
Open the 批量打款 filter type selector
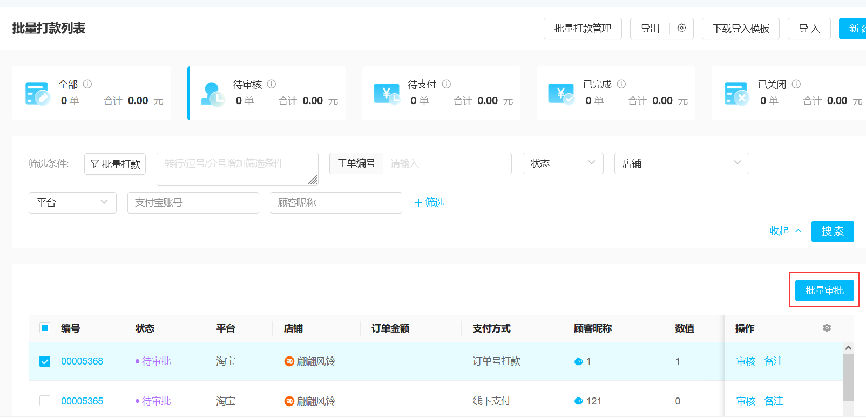(115, 164)
